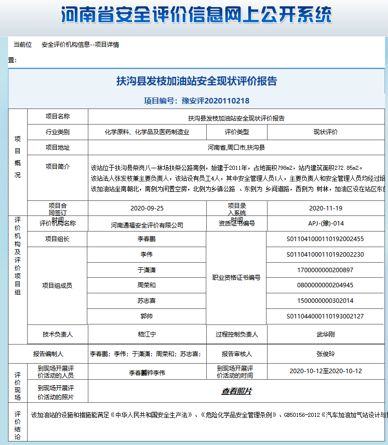Open the 查看照片 link
This screenshot has width=388, height=445.
point(236,391)
